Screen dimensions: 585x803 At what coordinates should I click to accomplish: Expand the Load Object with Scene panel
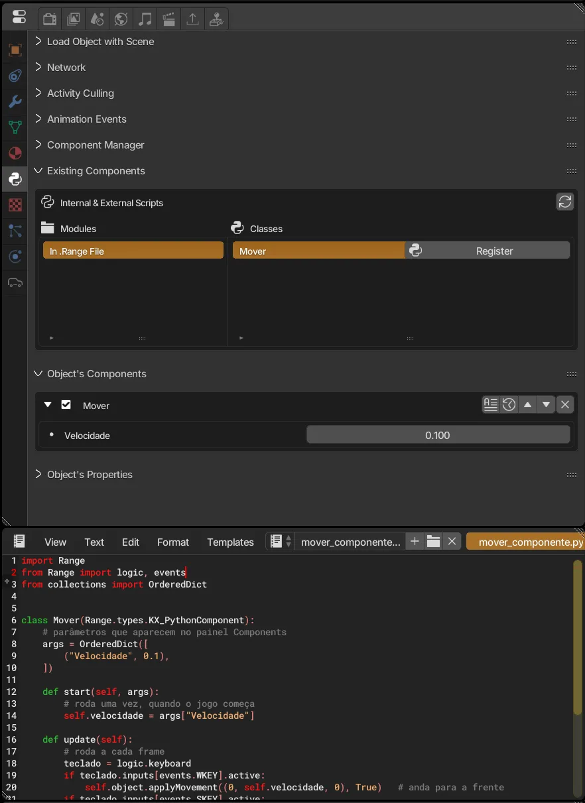(38, 41)
